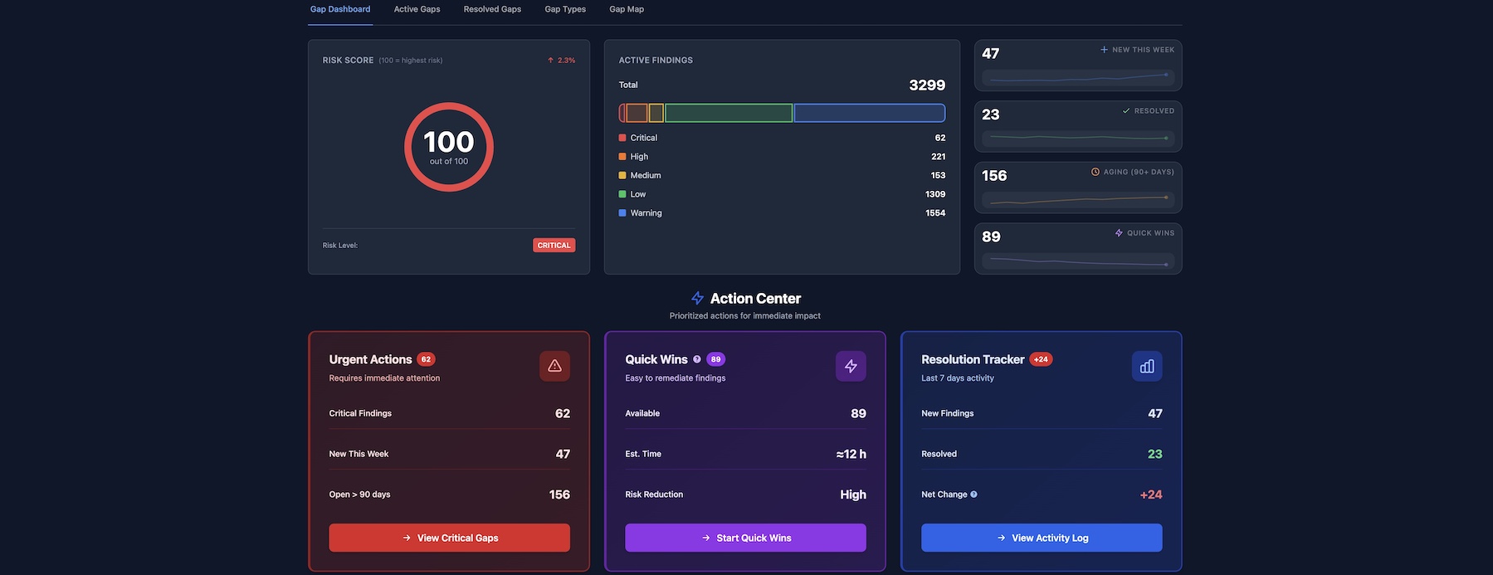1493x575 pixels.
Task: Click the risk score 100 circular gauge
Action: [449, 147]
